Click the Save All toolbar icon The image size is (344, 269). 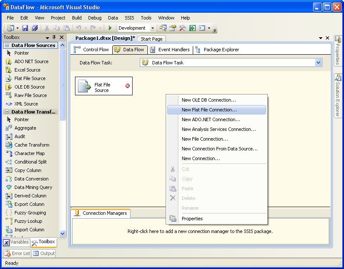click(34, 28)
